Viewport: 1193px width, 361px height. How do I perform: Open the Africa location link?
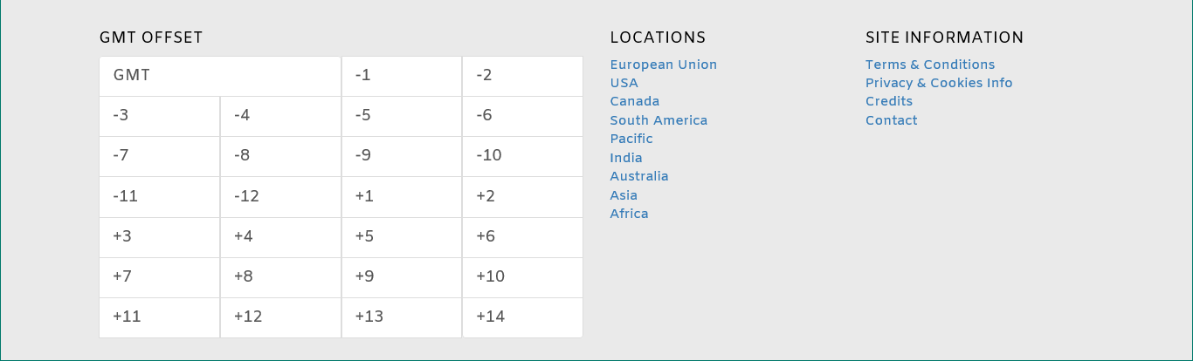630,214
